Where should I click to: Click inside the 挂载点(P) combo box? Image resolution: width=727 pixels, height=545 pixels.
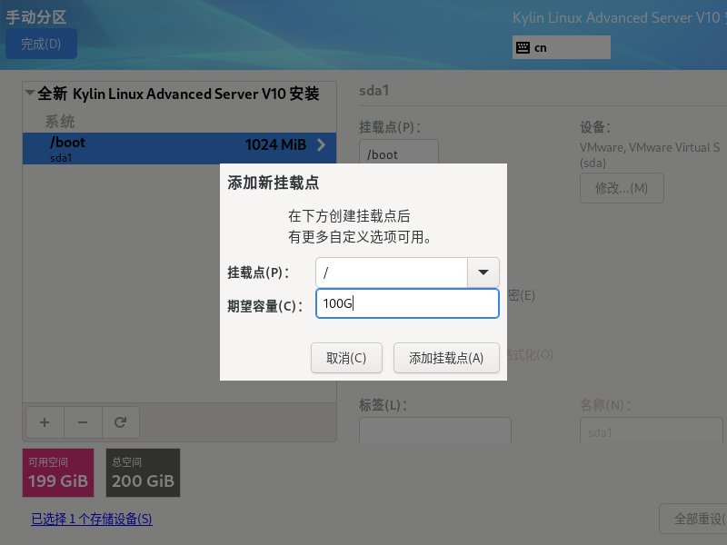click(391, 272)
